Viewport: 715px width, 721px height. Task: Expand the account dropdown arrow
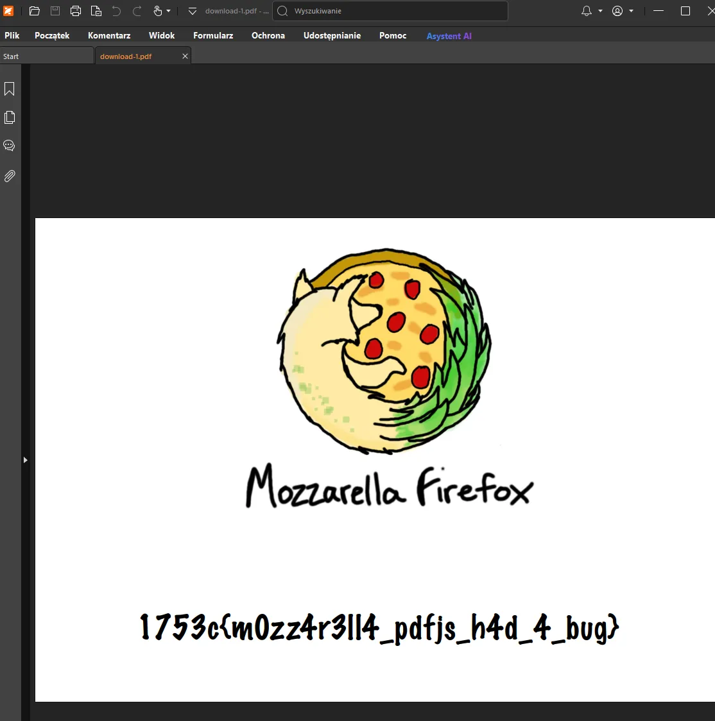(632, 11)
